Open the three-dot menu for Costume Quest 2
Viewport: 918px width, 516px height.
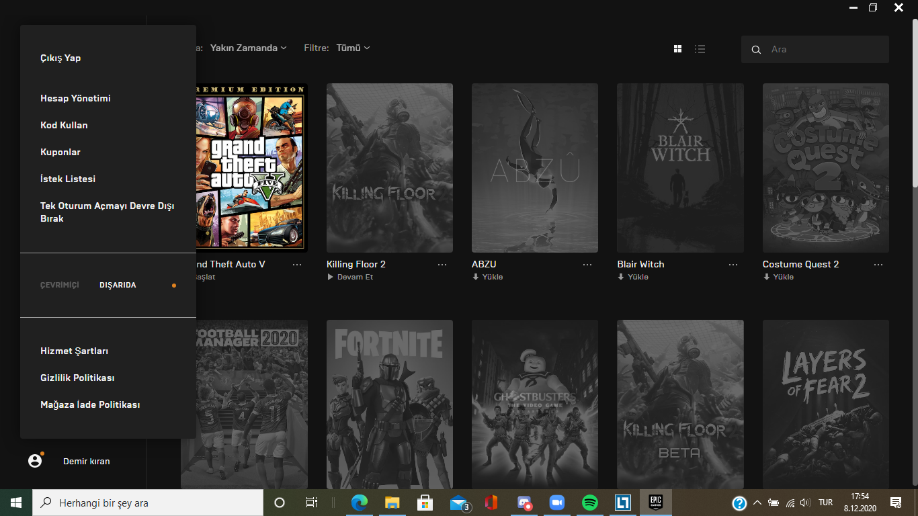pos(878,265)
